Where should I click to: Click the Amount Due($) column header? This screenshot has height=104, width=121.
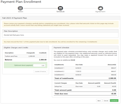tap(110, 83)
